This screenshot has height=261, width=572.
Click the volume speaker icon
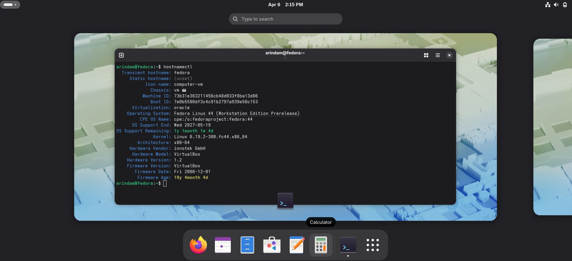pos(556,5)
